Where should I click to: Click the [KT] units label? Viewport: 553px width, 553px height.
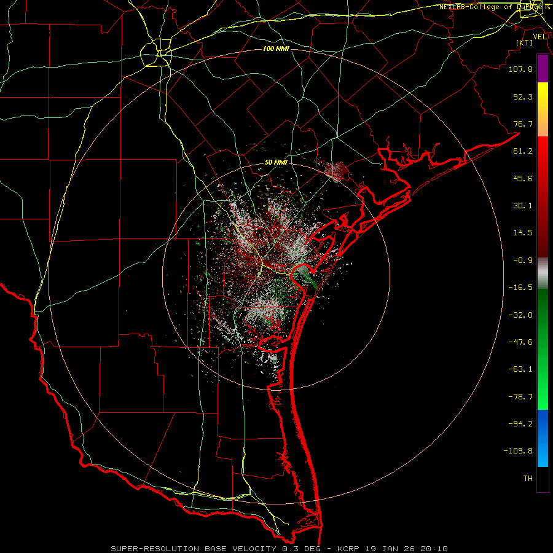pyautogui.click(x=525, y=42)
